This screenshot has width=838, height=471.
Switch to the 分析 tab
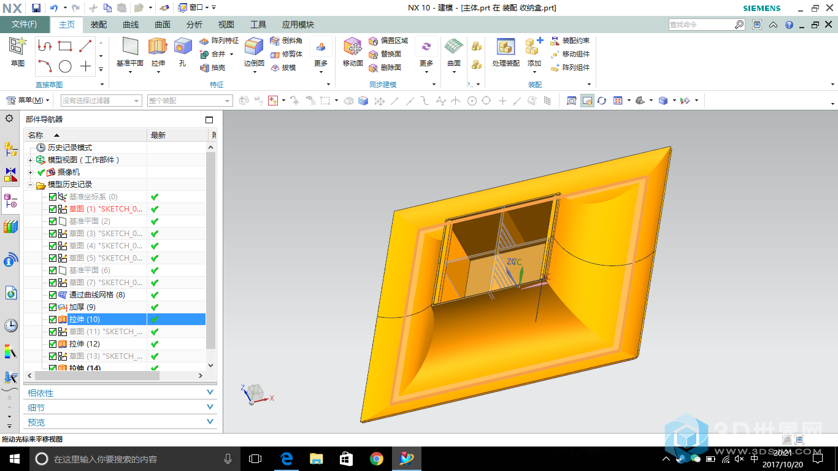coord(194,25)
